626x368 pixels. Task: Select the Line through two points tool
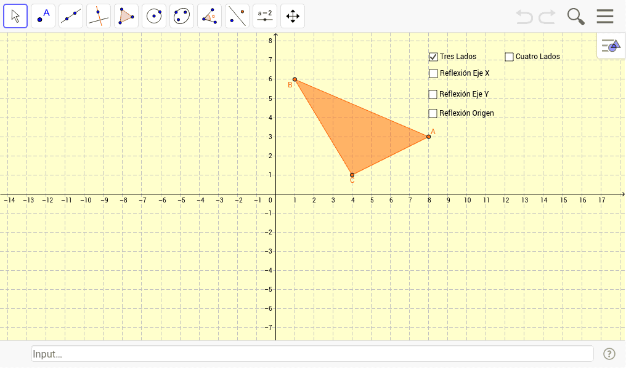click(71, 17)
